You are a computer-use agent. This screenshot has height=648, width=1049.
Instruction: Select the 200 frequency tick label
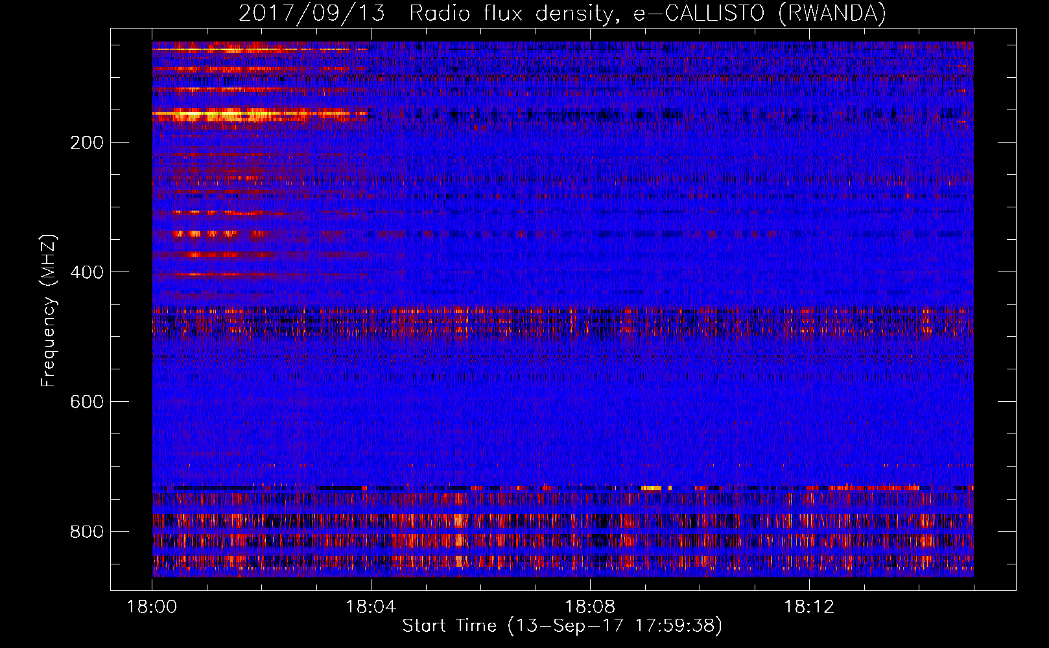[x=87, y=143]
